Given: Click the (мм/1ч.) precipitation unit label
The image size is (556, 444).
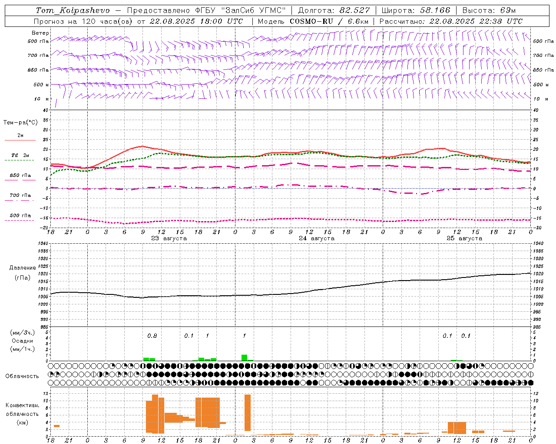Looking at the screenshot, I should [23, 349].
